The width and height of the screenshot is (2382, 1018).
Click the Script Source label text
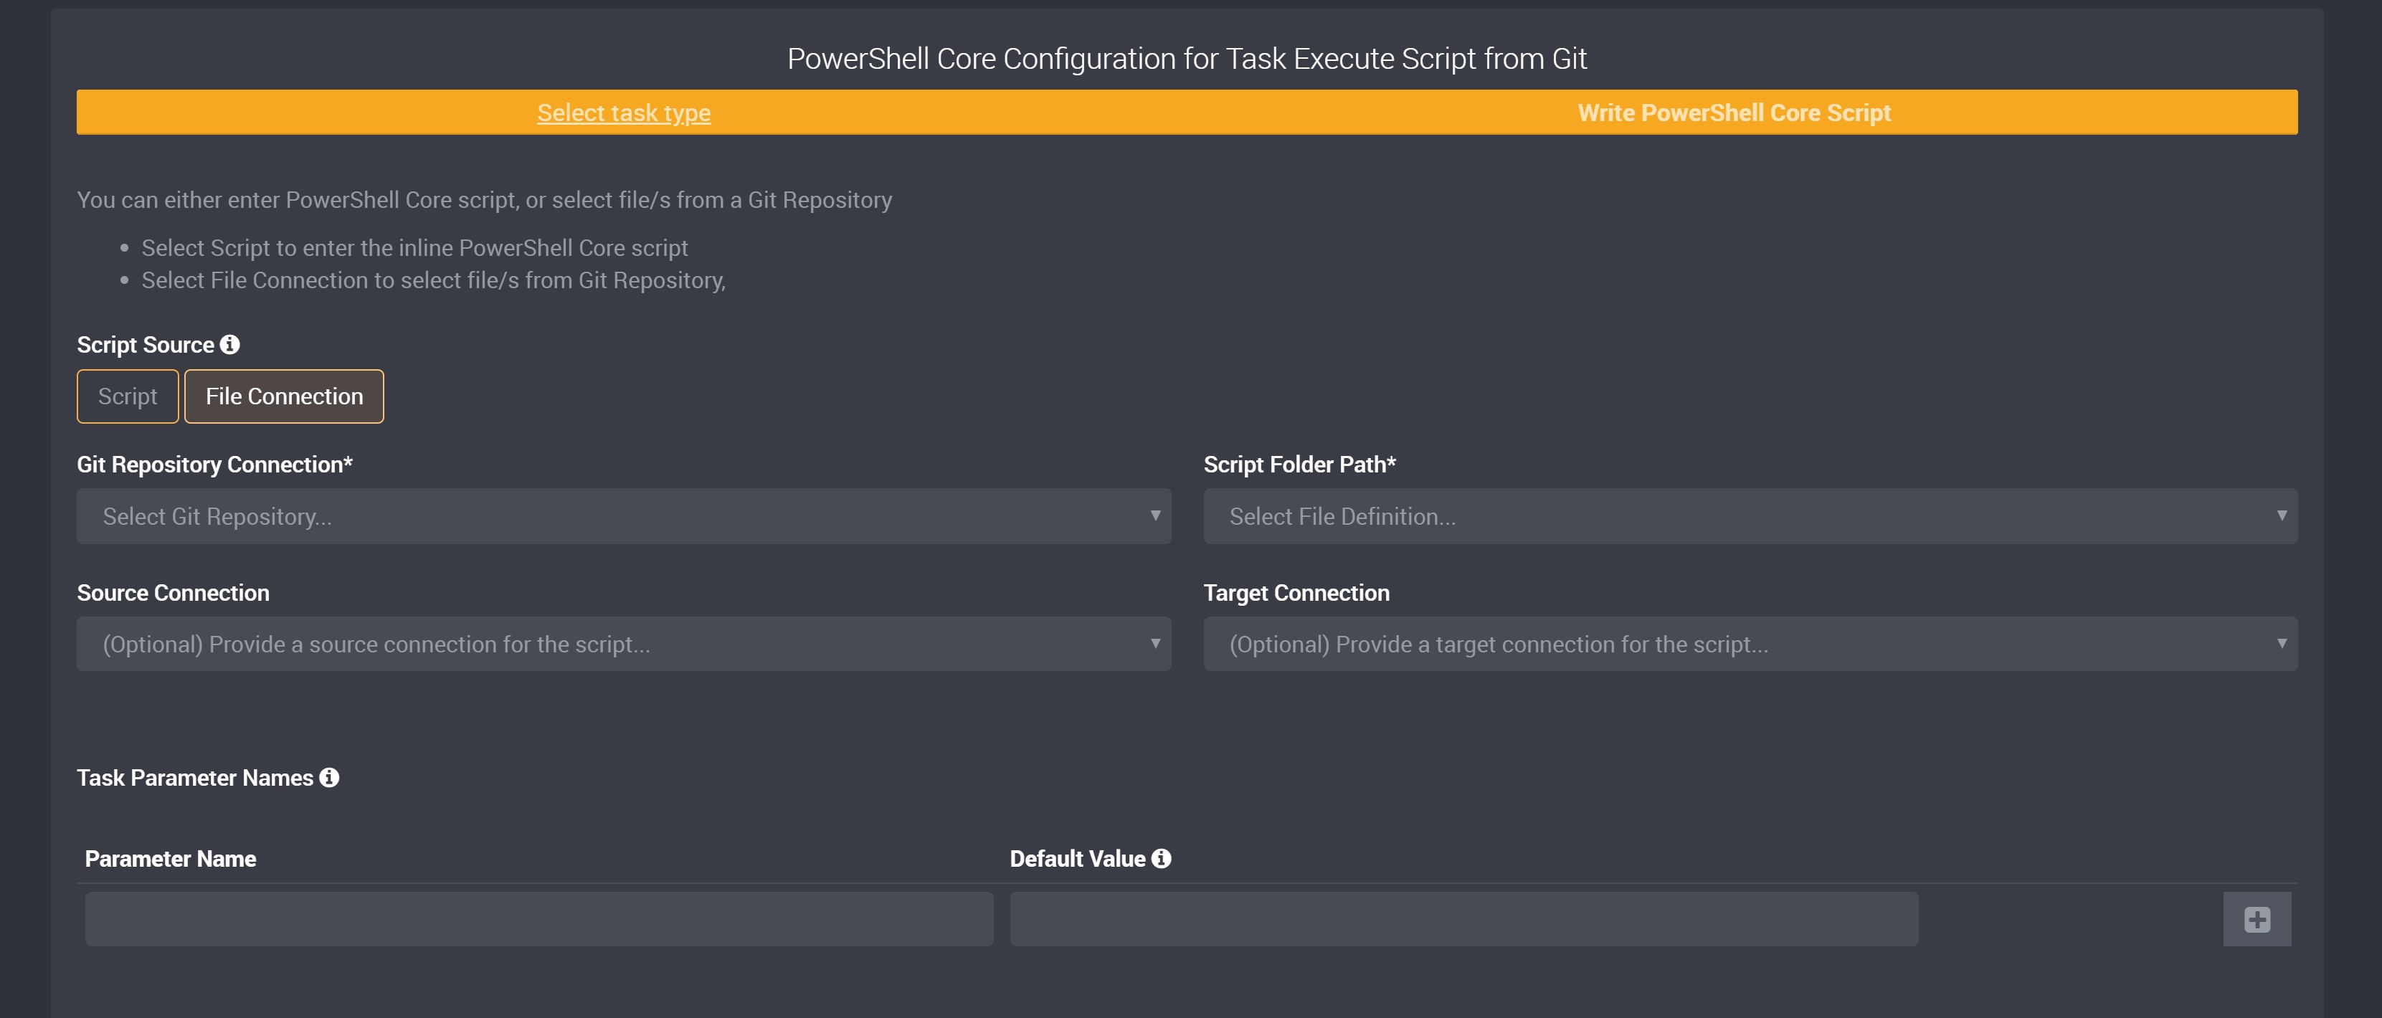[145, 345]
